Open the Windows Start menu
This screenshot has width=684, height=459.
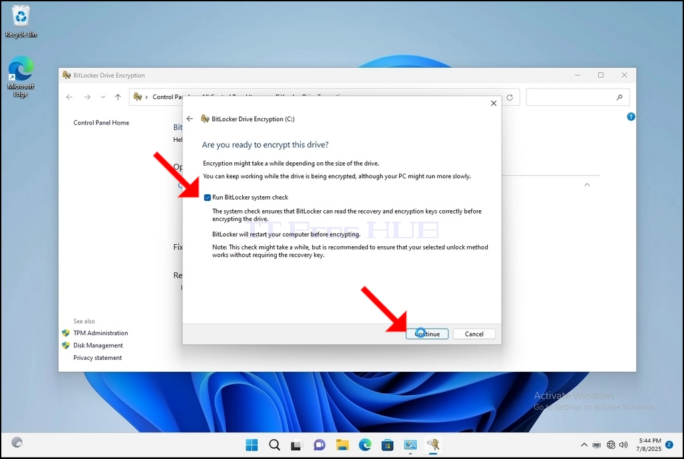coord(252,444)
